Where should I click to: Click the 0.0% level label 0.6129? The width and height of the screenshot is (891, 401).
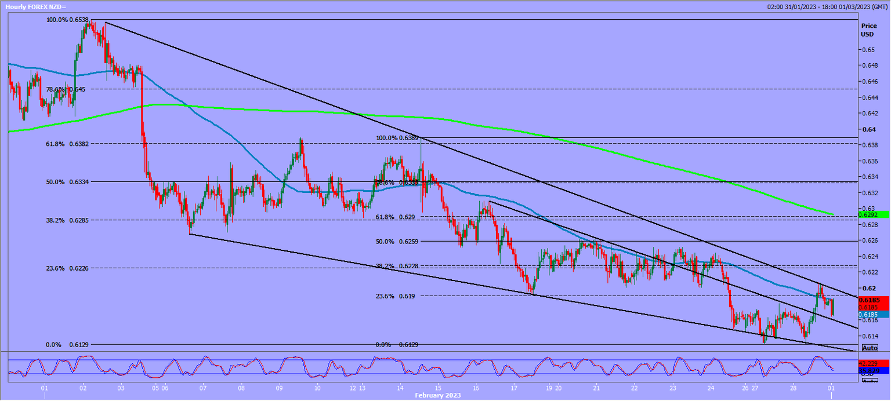68,344
